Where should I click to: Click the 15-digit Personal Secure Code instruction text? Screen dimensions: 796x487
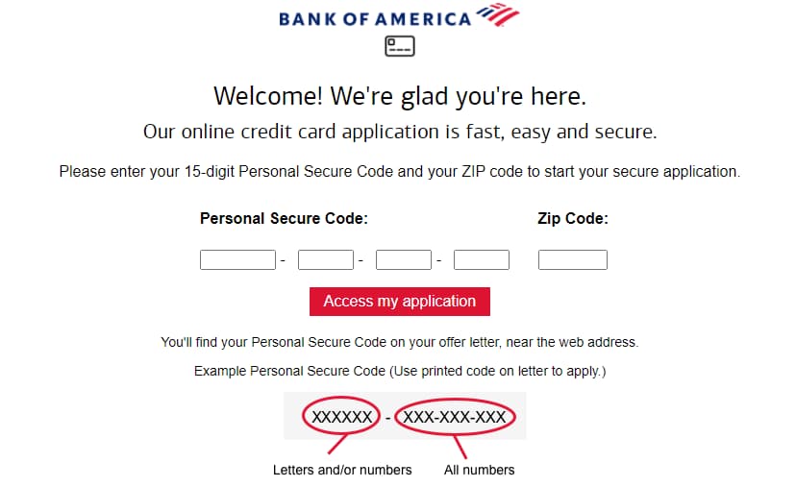pyautogui.click(x=400, y=172)
